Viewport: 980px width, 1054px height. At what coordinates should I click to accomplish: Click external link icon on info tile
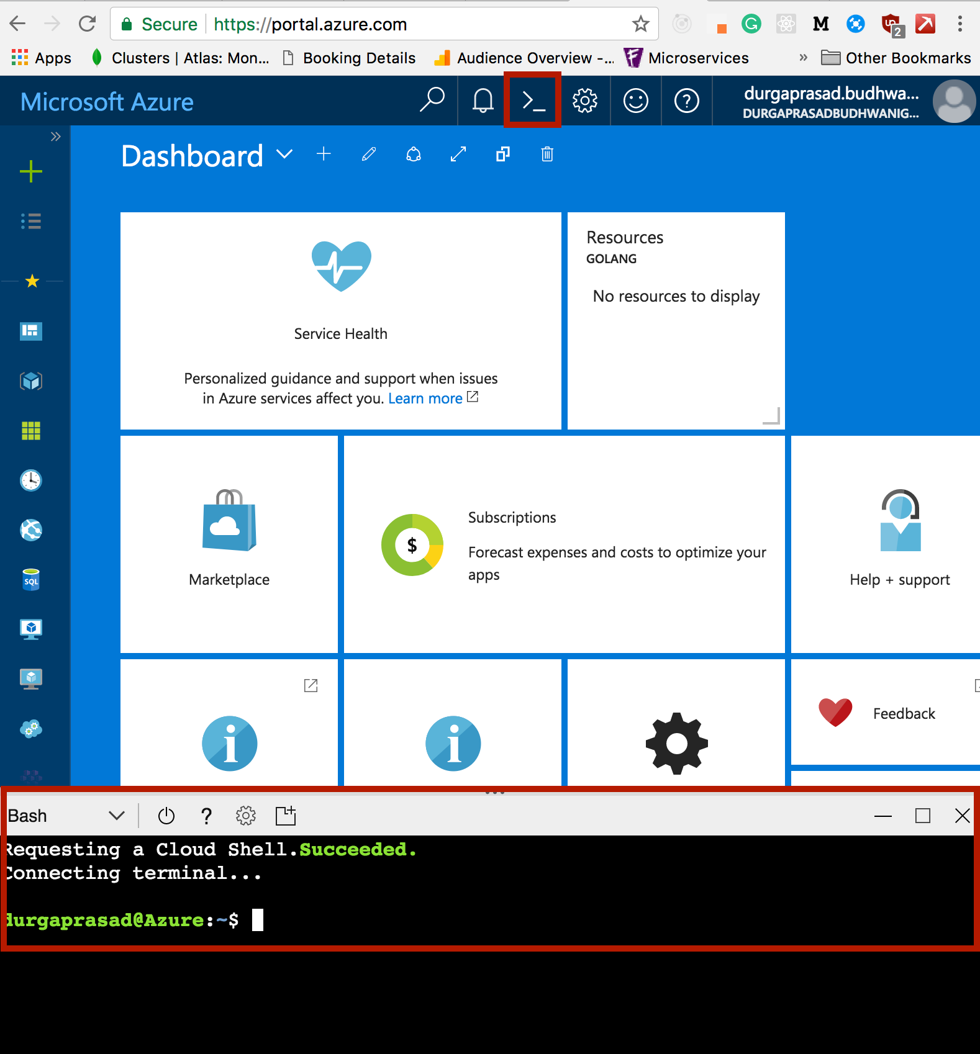(x=311, y=685)
